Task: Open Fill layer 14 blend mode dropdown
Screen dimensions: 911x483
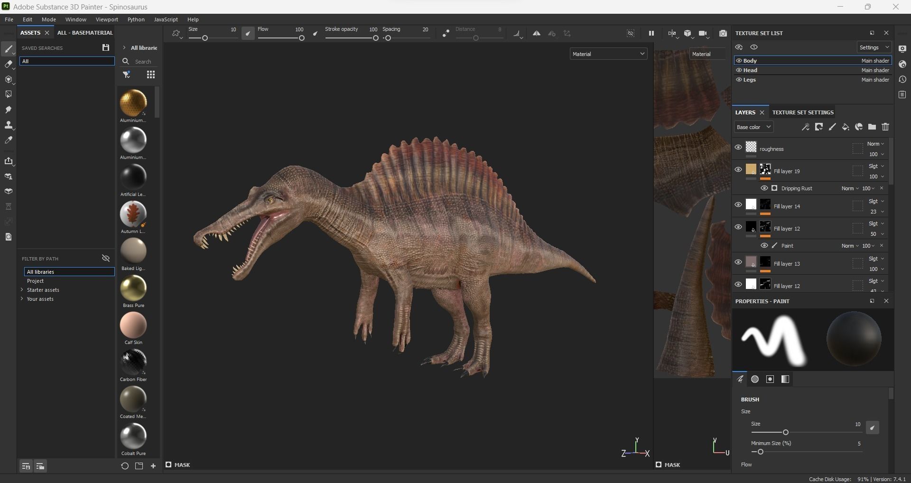Action: point(876,201)
